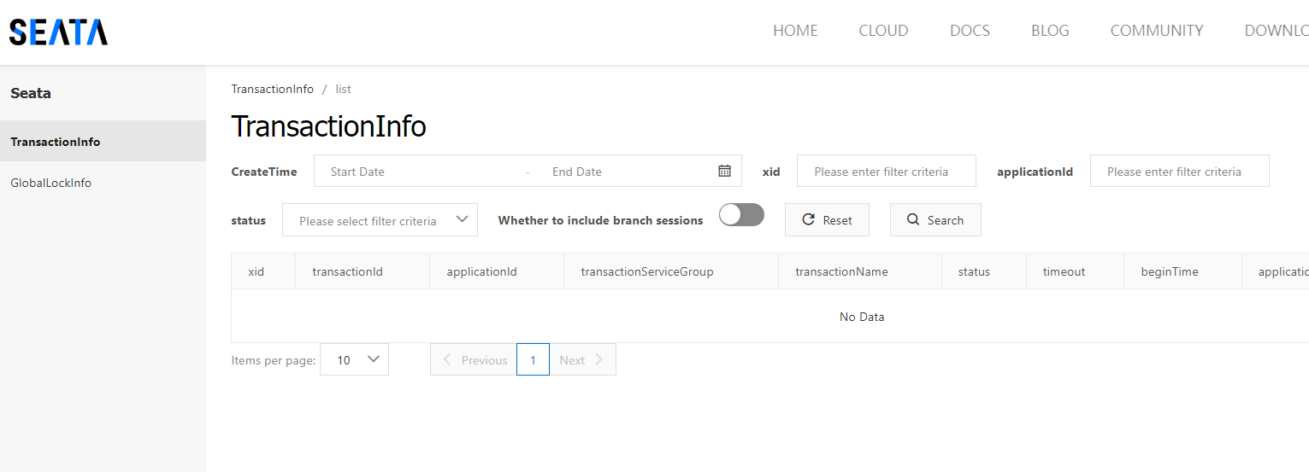Click the Search button
This screenshot has width=1309, height=472.
(x=935, y=220)
